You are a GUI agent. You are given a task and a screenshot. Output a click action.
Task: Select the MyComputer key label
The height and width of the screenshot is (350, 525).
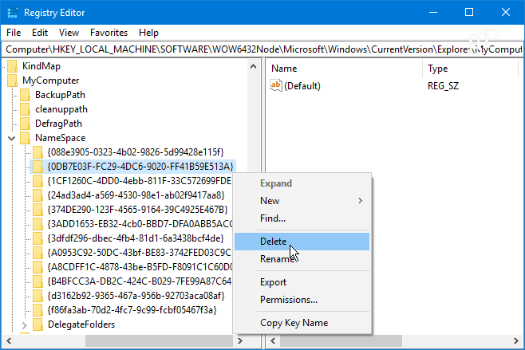point(51,81)
